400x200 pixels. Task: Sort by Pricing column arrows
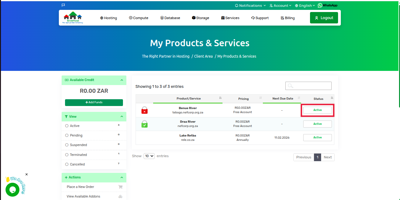(261, 98)
